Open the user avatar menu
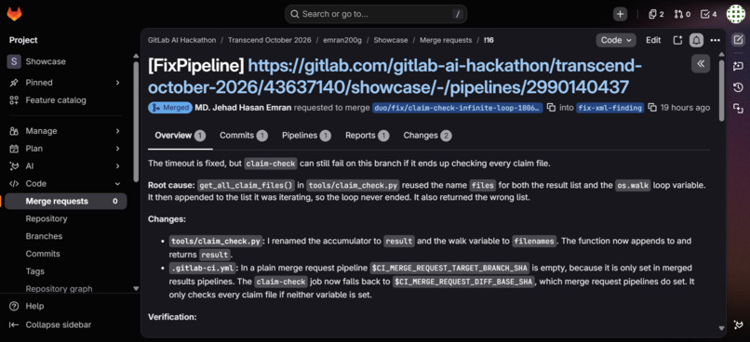Image resolution: width=750 pixels, height=342 pixels. (736, 14)
